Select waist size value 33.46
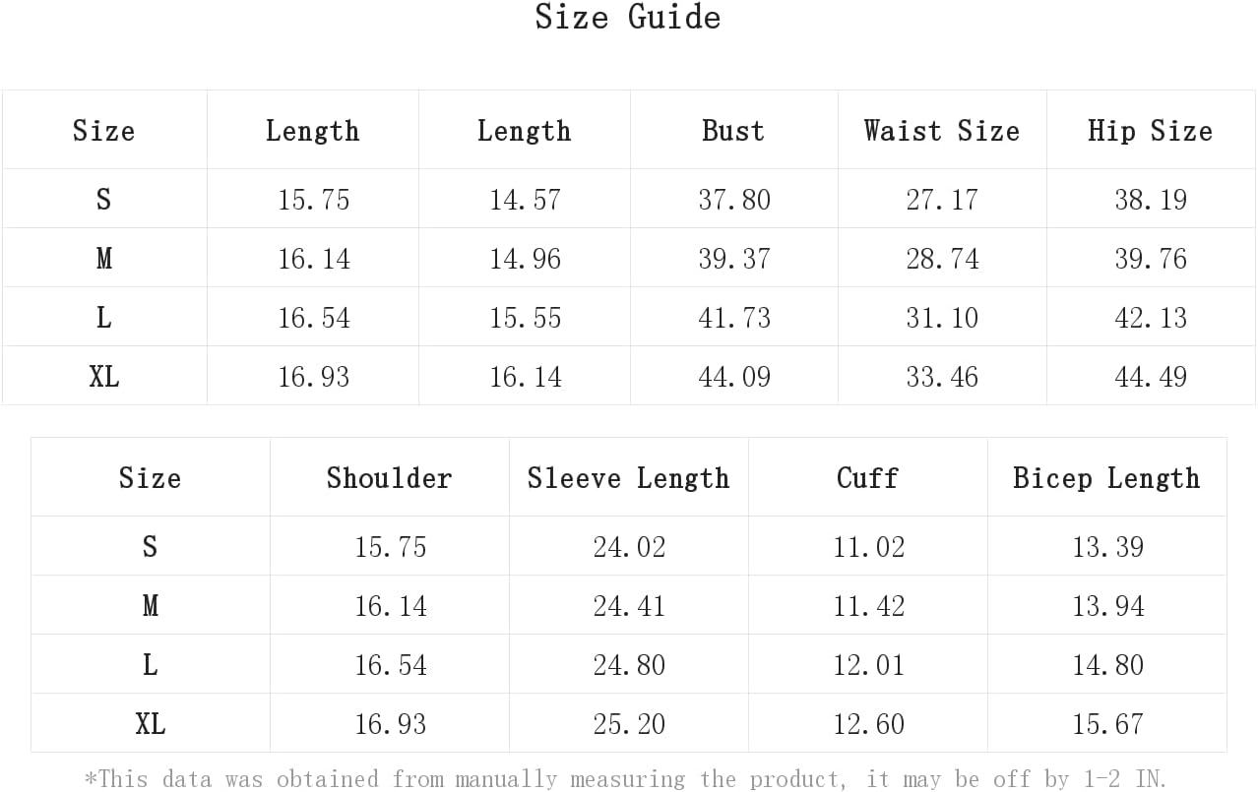 (943, 377)
